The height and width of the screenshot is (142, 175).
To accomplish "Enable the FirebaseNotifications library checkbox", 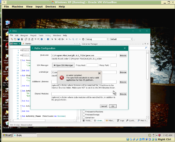I will point(84,112).
